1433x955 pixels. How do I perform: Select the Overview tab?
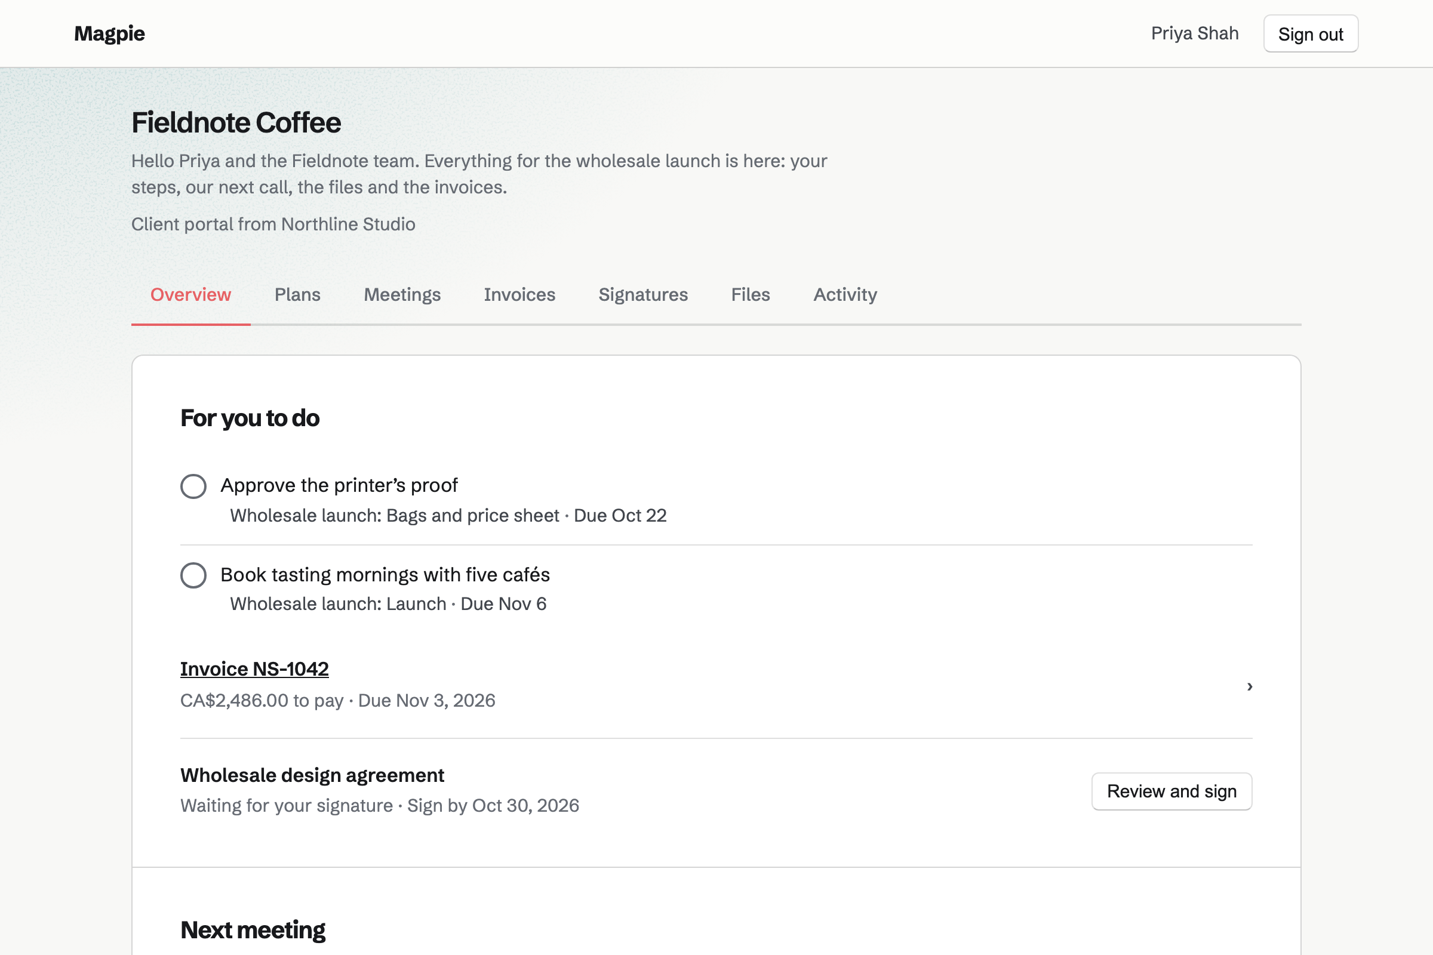(190, 295)
